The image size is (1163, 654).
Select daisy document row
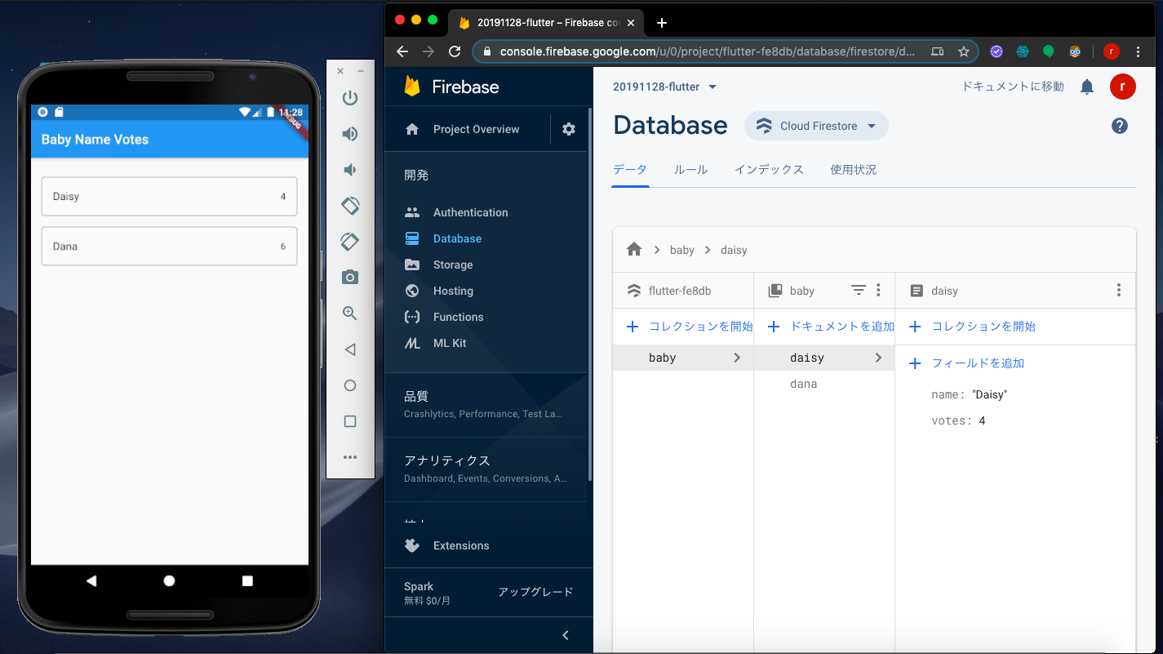[x=824, y=358]
